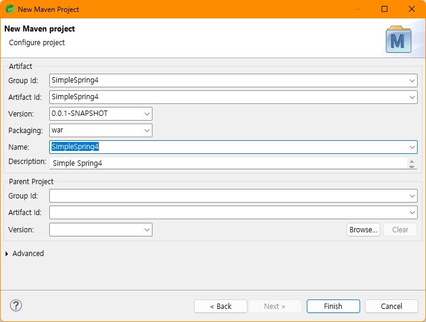Click the Configure project subtitle text
The height and width of the screenshot is (322, 426).
coord(37,43)
